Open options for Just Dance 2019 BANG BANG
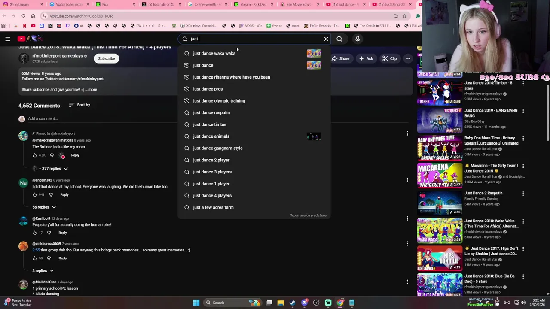Image resolution: width=550 pixels, height=309 pixels. click(523, 111)
